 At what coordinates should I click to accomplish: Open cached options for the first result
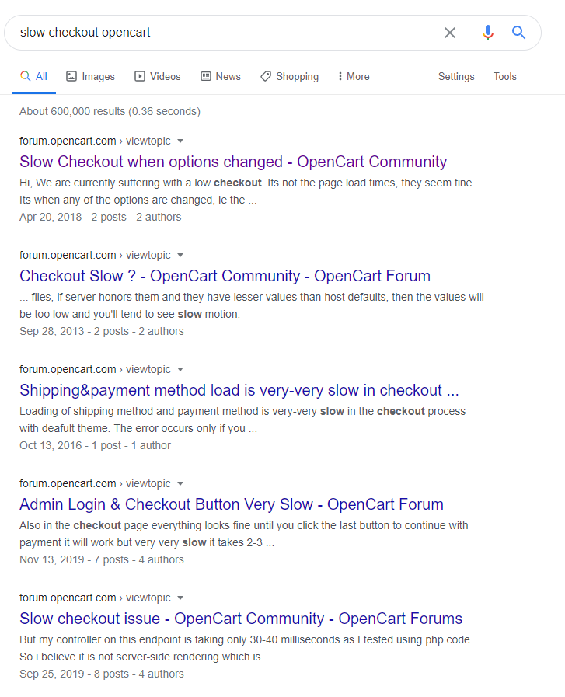click(180, 141)
